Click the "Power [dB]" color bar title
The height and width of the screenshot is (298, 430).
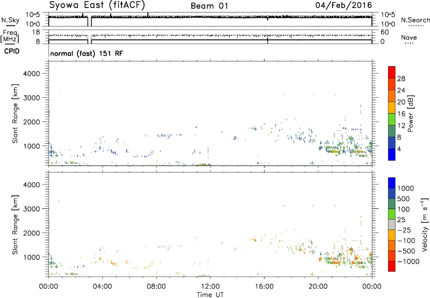click(x=410, y=113)
